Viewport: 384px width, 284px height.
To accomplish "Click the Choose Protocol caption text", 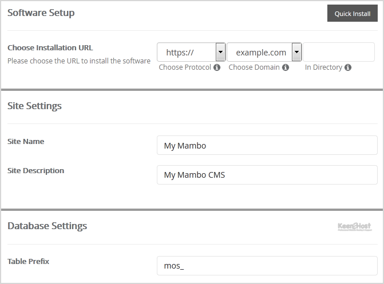I will point(185,67).
